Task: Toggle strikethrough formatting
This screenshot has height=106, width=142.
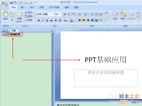Action: coord(51,20)
